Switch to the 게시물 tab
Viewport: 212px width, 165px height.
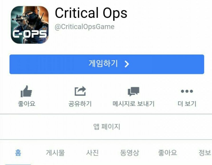(x=55, y=153)
